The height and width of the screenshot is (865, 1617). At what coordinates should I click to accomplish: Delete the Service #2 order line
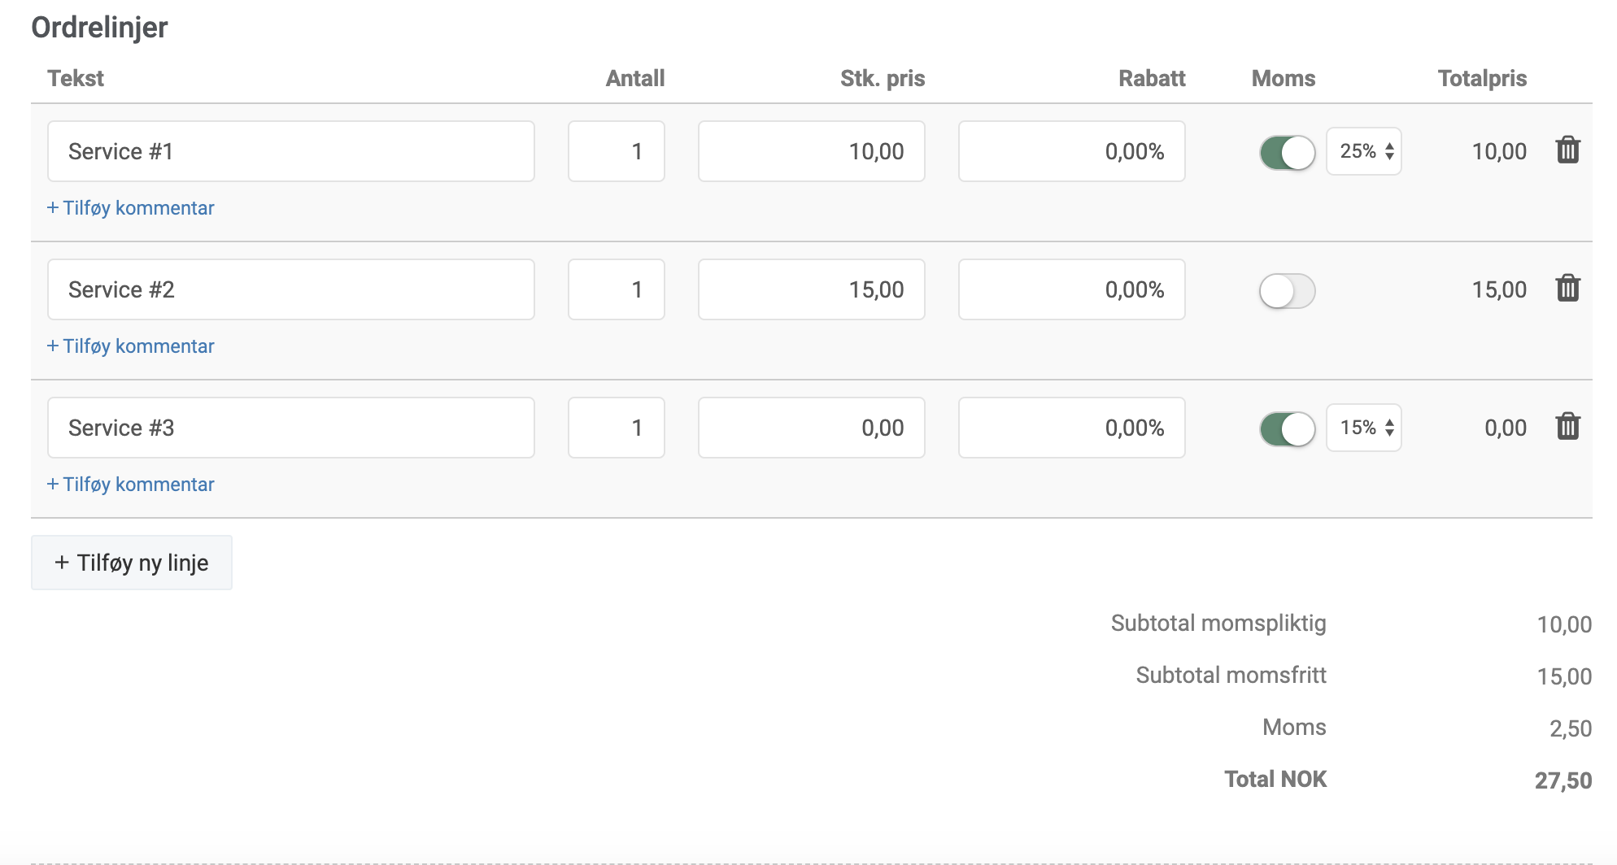tap(1567, 289)
